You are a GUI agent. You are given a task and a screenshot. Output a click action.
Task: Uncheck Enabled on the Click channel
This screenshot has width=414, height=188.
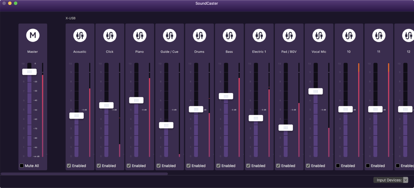coord(99,166)
